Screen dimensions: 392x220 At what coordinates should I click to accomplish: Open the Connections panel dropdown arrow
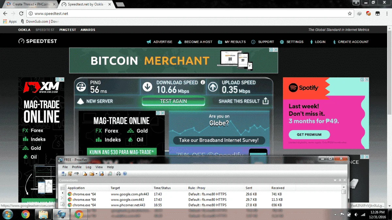[335, 180]
